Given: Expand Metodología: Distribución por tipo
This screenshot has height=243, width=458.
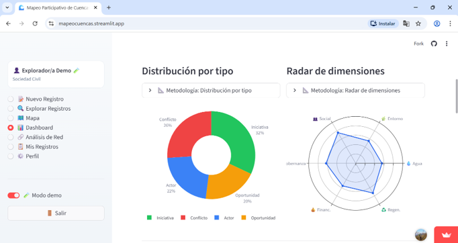Looking at the screenshot, I should (211, 91).
